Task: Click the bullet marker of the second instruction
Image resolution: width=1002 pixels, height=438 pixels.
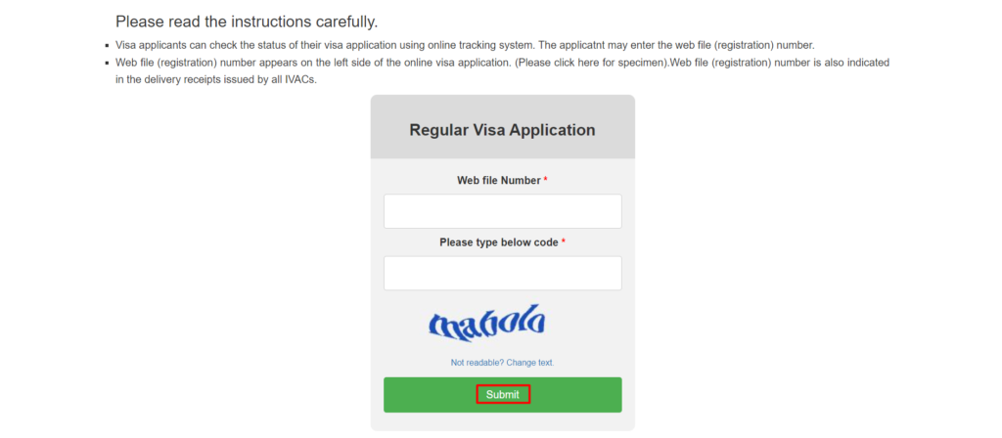Action: click(107, 64)
